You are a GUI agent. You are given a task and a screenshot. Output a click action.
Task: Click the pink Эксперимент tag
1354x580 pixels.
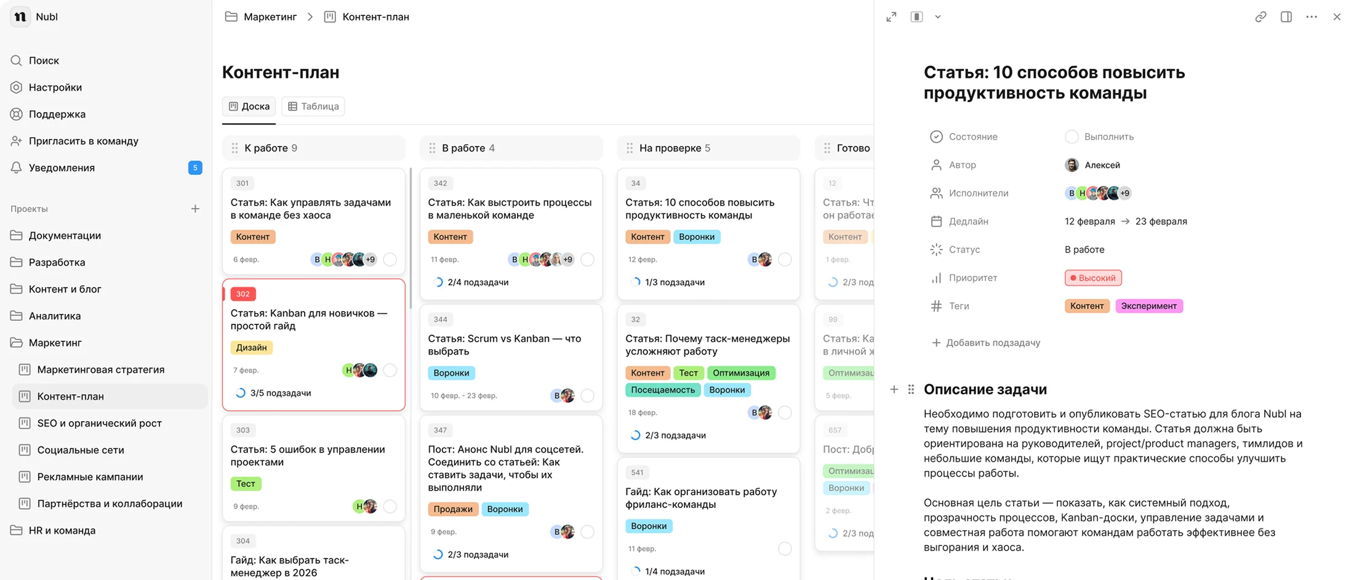(1148, 306)
